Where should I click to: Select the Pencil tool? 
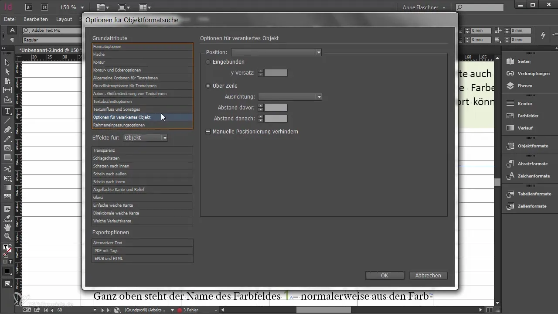pos(7,139)
